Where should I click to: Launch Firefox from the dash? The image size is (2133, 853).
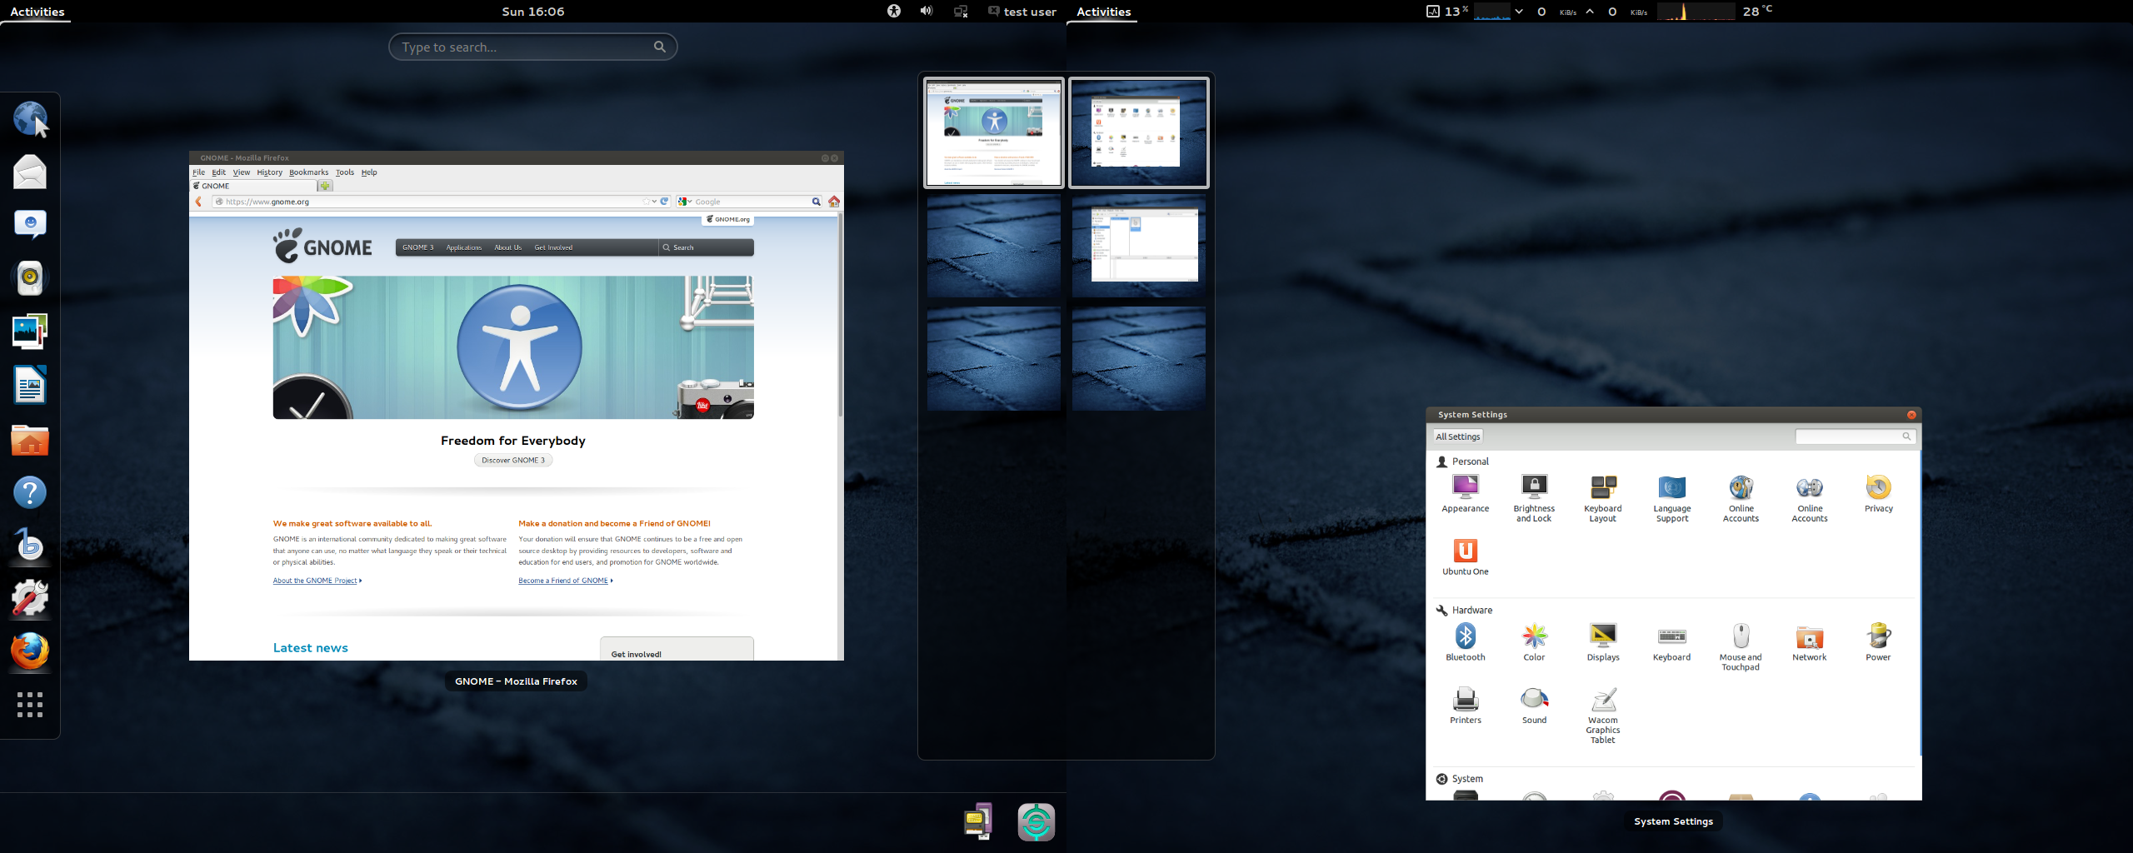click(x=30, y=651)
